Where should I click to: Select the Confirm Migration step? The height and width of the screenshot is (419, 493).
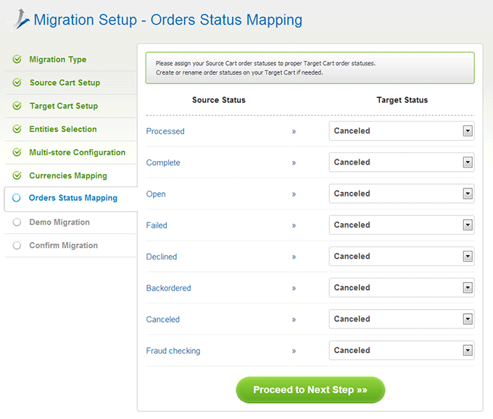(x=64, y=246)
